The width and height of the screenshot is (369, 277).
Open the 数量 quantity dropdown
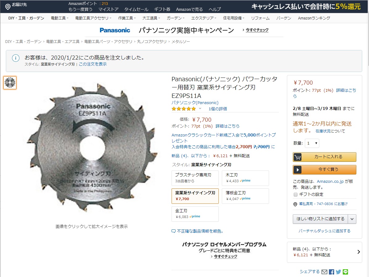[x=312, y=143]
